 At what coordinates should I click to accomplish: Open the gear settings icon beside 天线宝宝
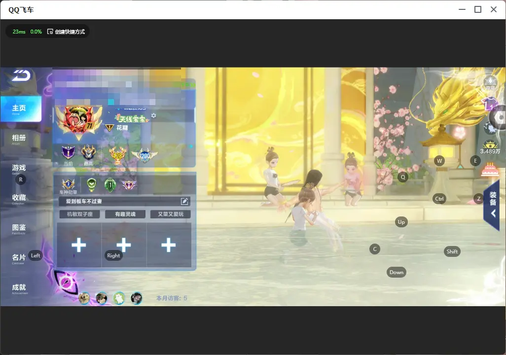(153, 115)
